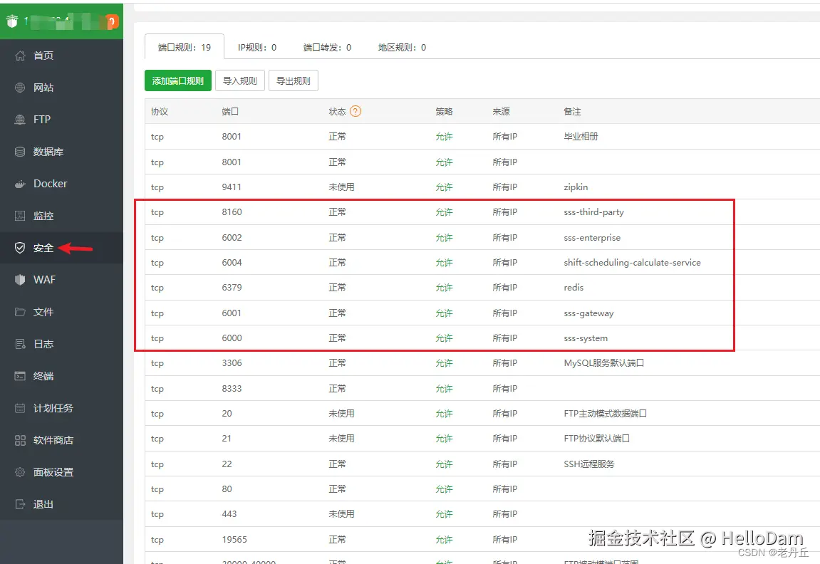Click the shift-scheduling-calculate-service remark
Image resolution: width=820 pixels, height=564 pixels.
coord(632,262)
